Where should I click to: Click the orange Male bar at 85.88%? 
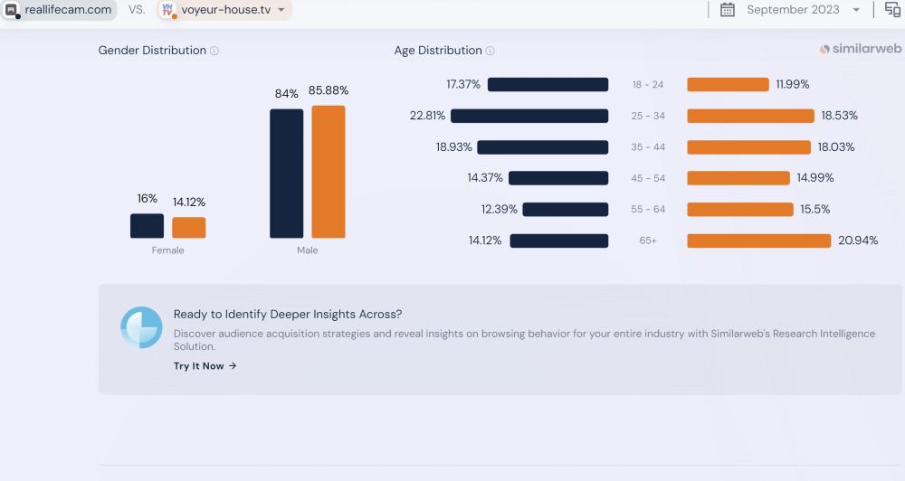click(x=329, y=172)
